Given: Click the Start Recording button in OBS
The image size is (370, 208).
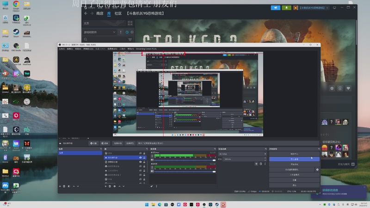Looking at the screenshot, I should pyautogui.click(x=294, y=165).
